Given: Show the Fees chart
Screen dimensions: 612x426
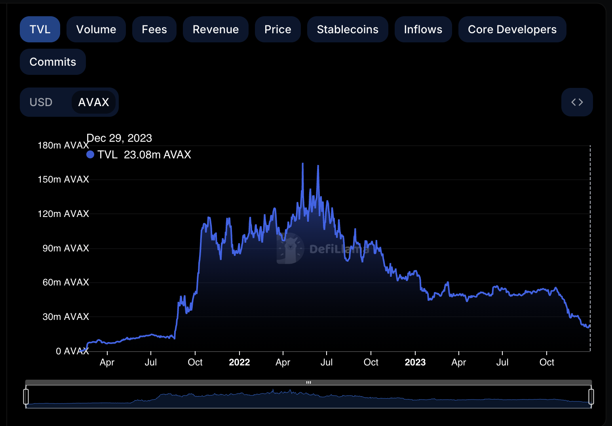Looking at the screenshot, I should (x=154, y=29).
